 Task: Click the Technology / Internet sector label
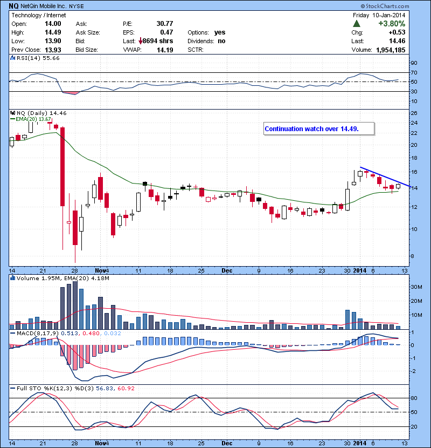(x=38, y=15)
